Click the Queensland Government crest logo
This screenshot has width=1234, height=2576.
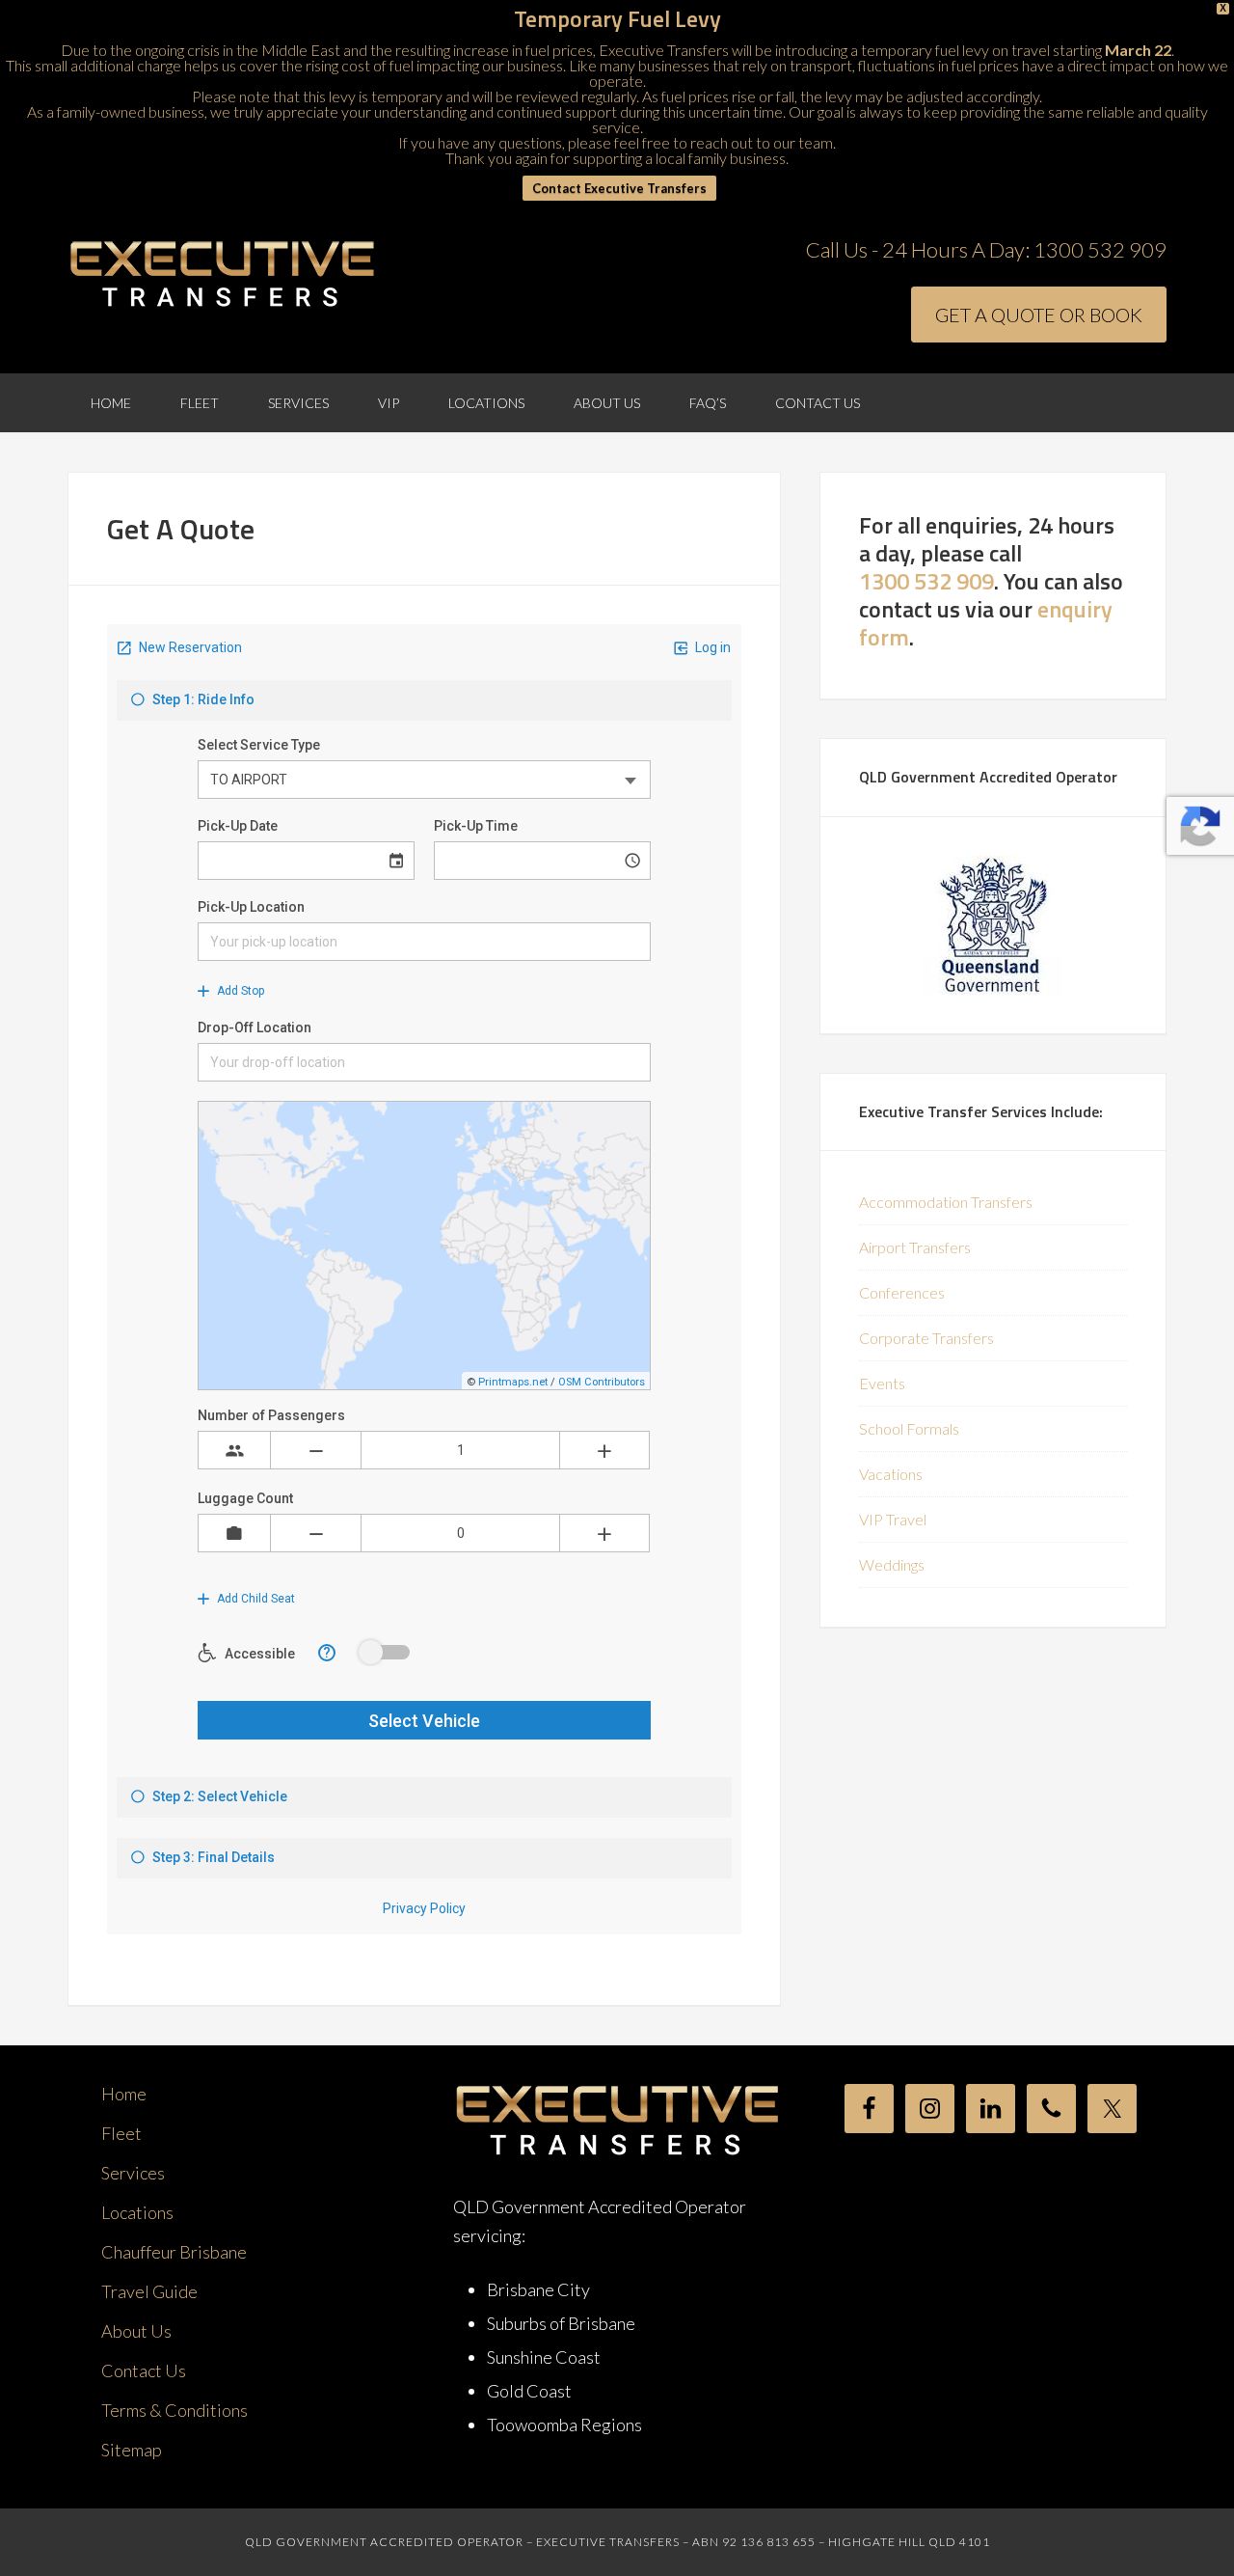pos(992,926)
